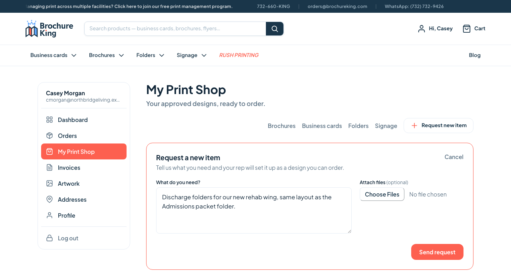Go to Invoices in sidebar
Image resolution: width=511 pixels, height=279 pixels.
tap(84, 167)
